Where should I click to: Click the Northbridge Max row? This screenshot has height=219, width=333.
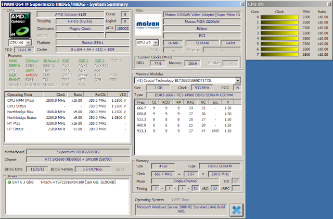67,112
